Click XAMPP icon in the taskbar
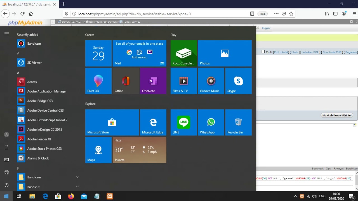The height and width of the screenshot is (201, 358). click(110, 196)
